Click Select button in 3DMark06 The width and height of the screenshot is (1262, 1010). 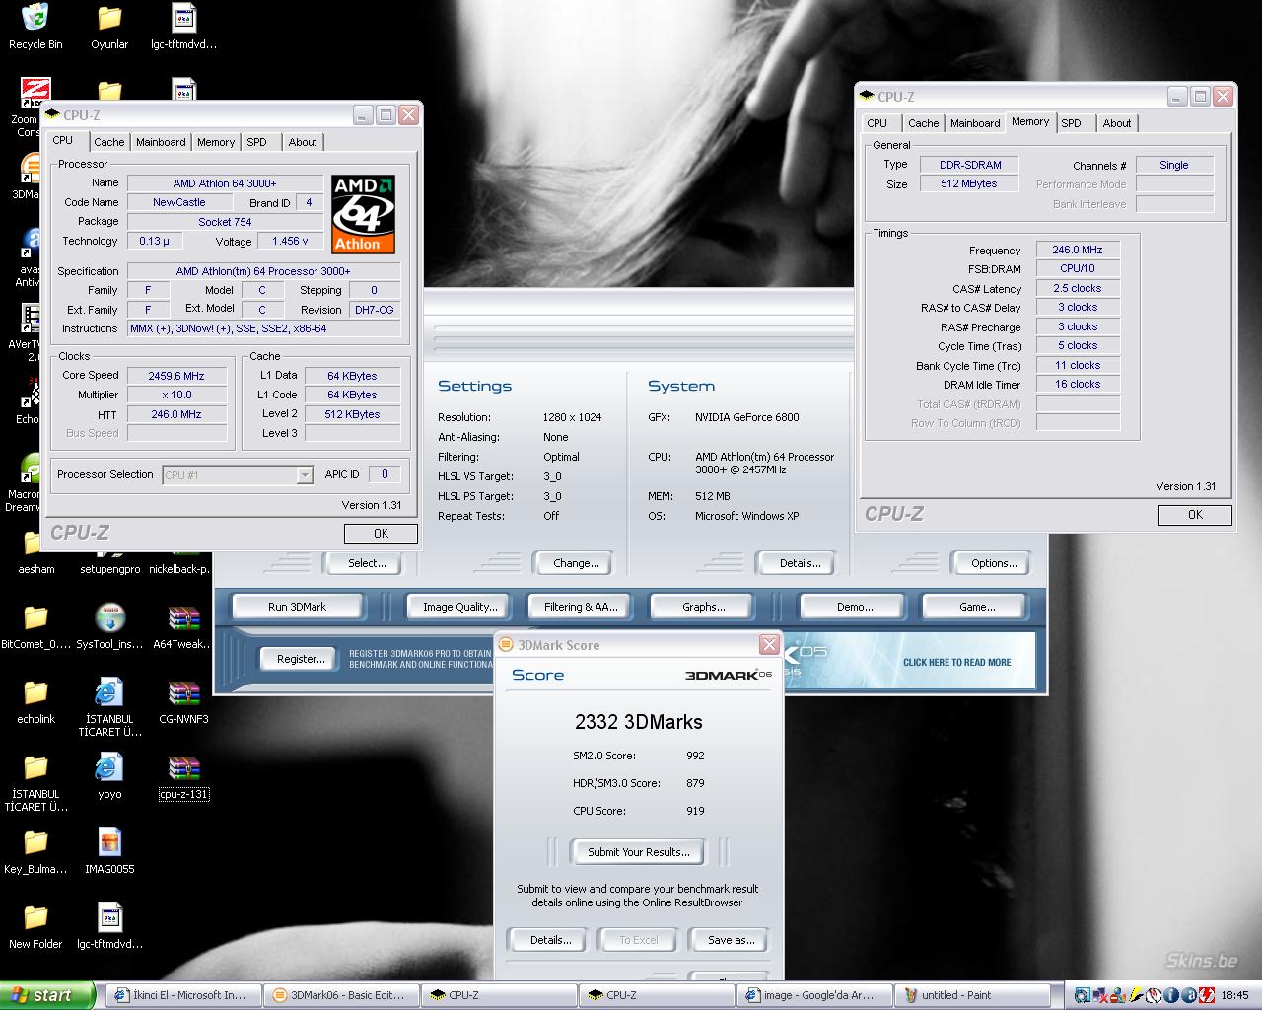[366, 563]
